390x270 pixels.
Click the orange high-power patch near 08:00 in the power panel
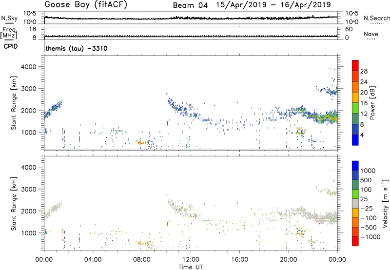click(x=141, y=143)
